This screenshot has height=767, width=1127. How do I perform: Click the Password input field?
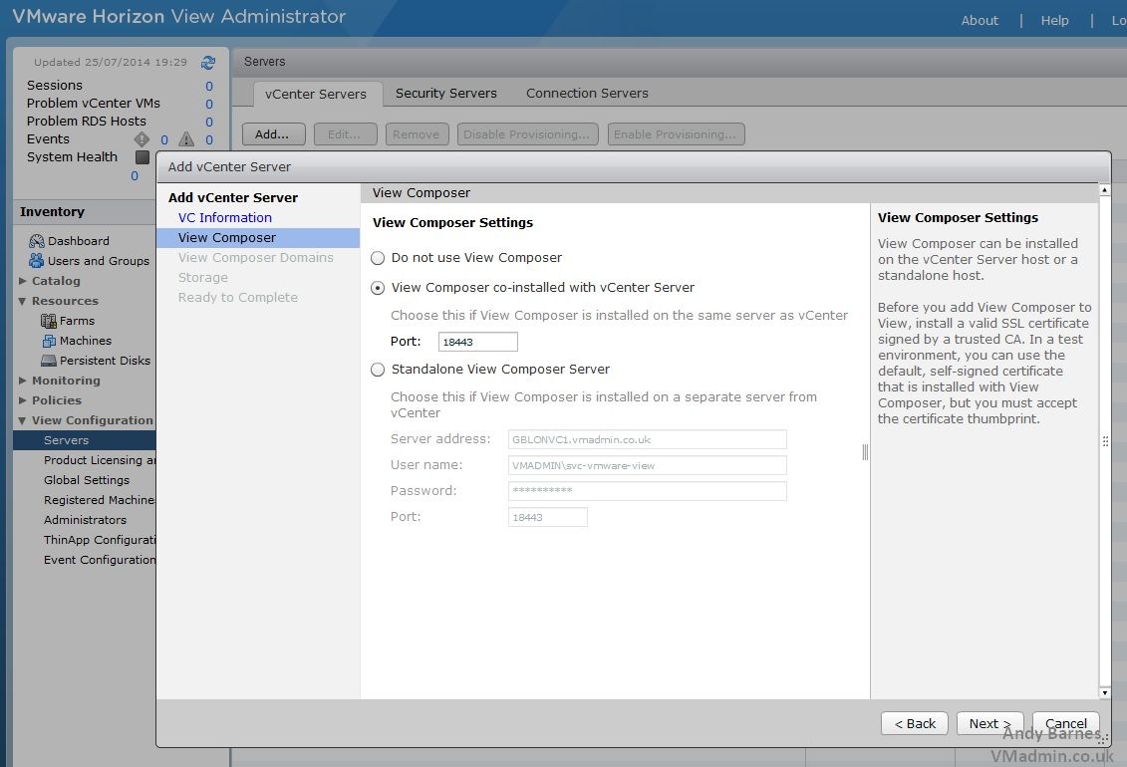[647, 491]
